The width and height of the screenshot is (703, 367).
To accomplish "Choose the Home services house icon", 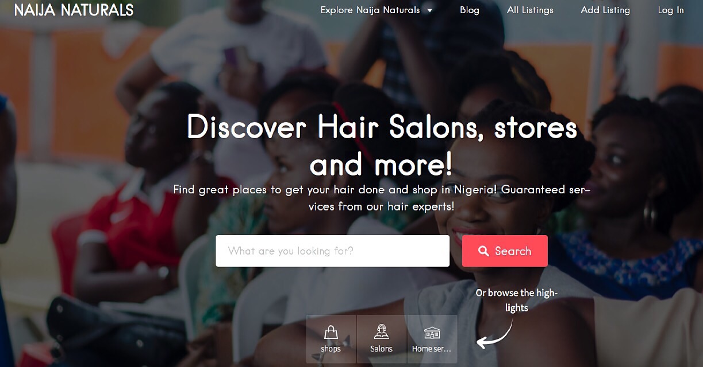I will (432, 333).
